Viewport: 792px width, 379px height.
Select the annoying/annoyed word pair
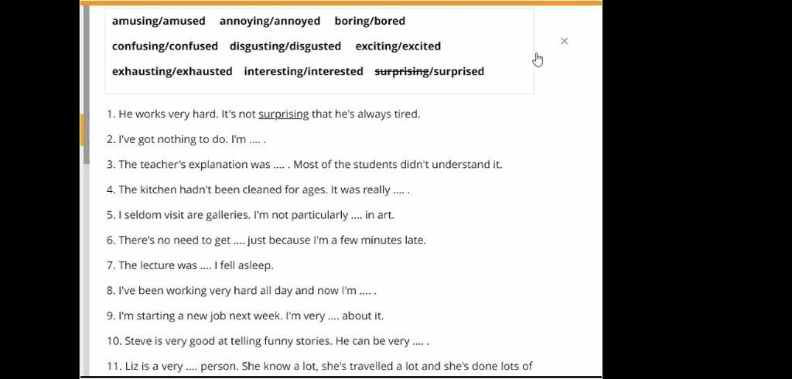pos(269,21)
